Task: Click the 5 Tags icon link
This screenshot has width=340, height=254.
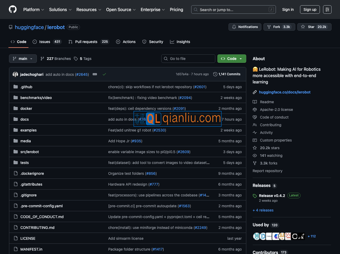Action: click(x=82, y=59)
